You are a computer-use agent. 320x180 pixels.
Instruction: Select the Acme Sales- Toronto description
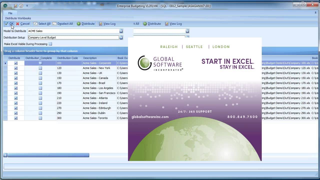pos(99,118)
